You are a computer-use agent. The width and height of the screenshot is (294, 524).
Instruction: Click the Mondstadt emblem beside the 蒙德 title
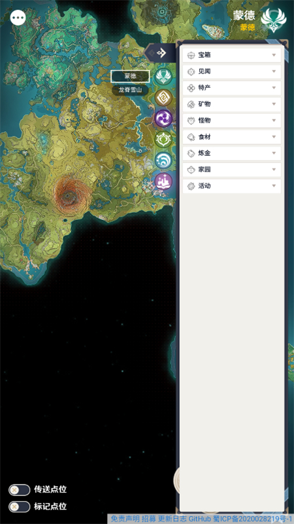pos(273,20)
